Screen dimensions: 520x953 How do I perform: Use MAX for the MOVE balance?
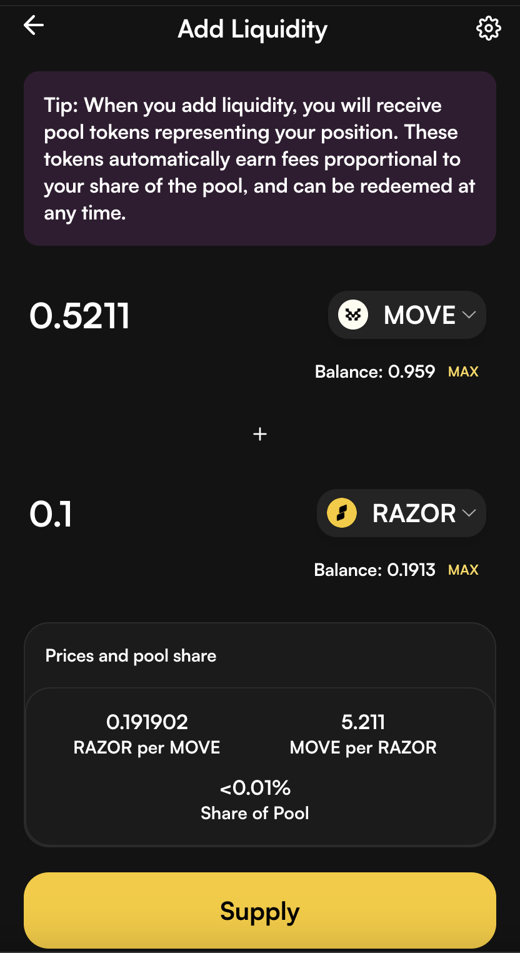[463, 372]
